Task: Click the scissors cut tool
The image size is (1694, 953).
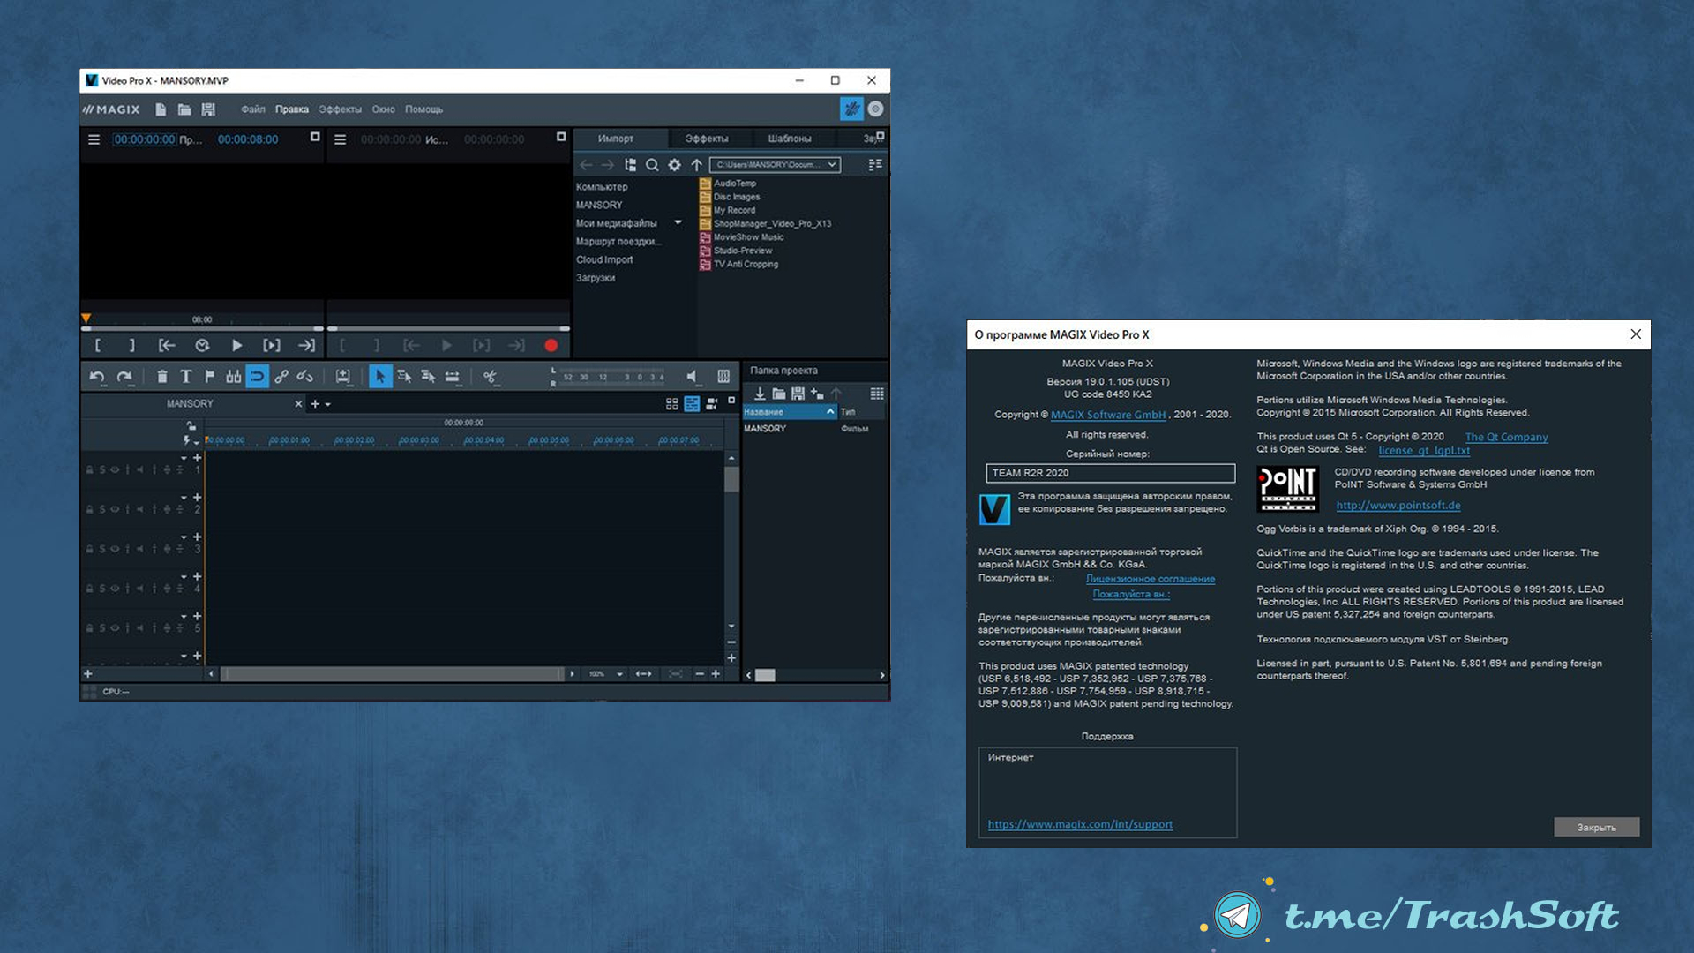Action: pos(490,377)
